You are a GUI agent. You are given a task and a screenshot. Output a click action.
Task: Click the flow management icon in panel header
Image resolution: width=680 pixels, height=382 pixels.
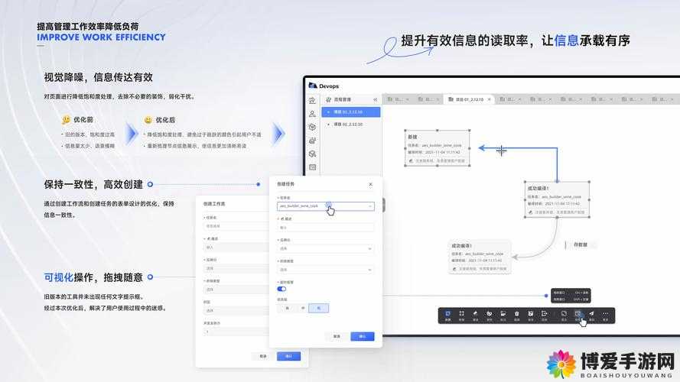(x=328, y=99)
